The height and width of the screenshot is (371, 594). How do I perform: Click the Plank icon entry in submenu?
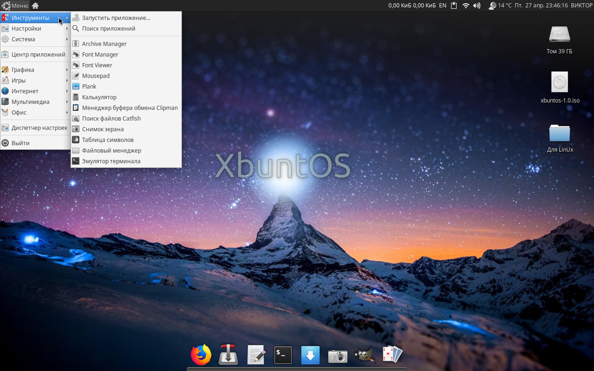[x=126, y=86]
